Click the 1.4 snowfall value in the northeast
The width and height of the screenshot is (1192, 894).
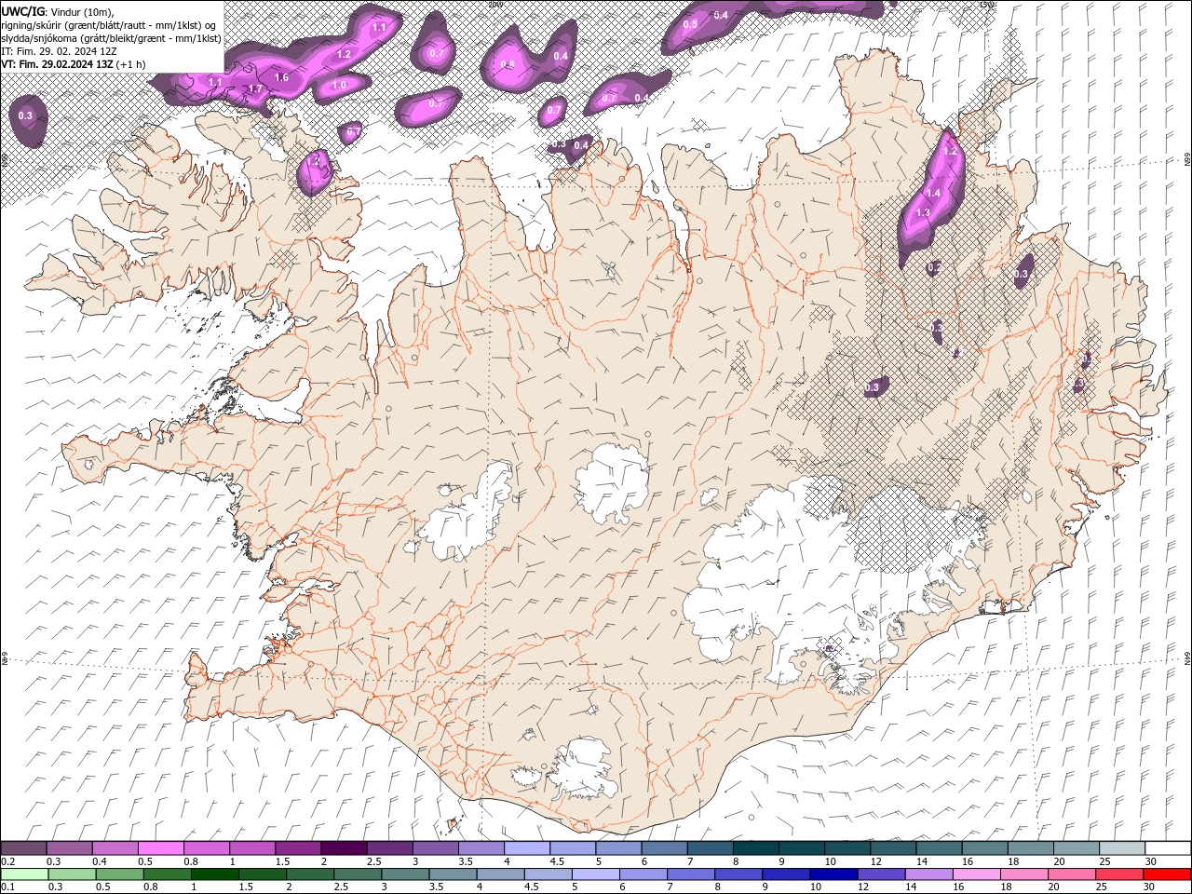(x=934, y=193)
